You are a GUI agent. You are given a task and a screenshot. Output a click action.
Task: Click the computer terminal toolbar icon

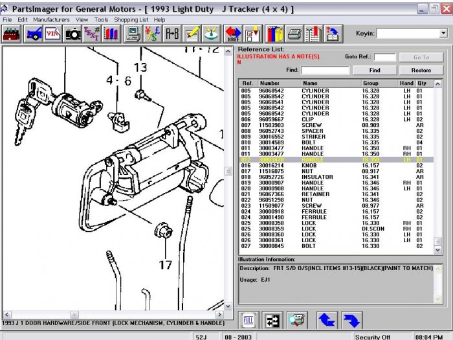[x=133, y=34]
